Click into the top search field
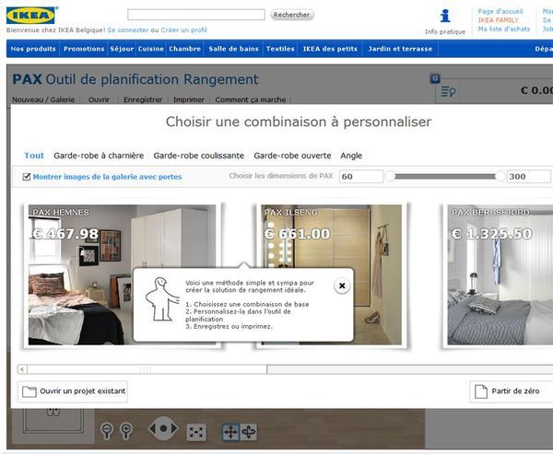This screenshot has width=553, height=454. tap(196, 15)
